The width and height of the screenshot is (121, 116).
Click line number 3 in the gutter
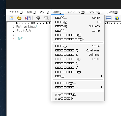coord(14,35)
